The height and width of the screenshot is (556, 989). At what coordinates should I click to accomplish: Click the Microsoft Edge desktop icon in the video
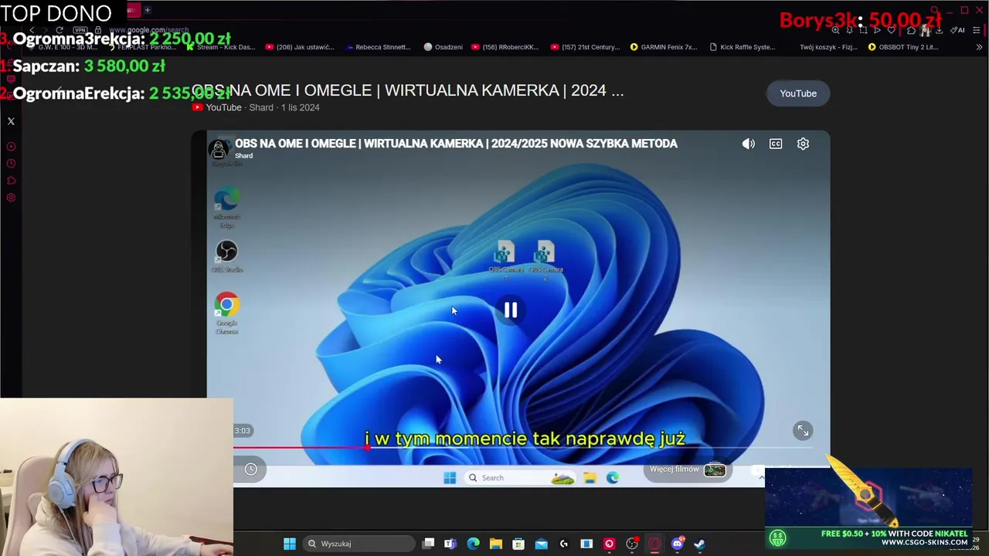point(226,207)
